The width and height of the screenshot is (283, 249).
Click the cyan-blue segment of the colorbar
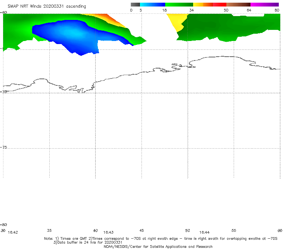[x=153, y=5]
